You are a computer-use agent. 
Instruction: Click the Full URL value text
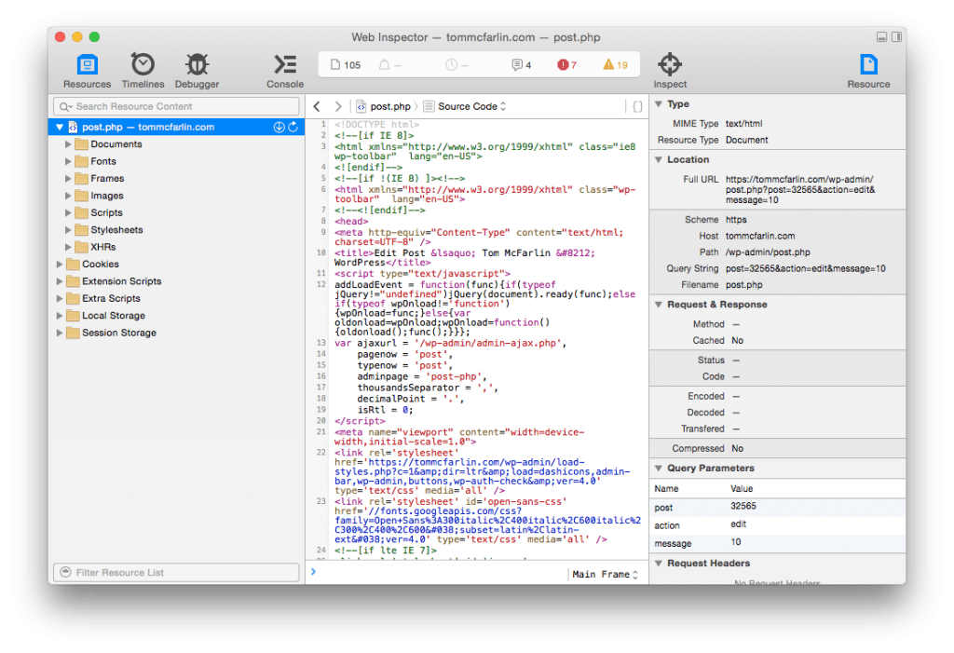800,189
